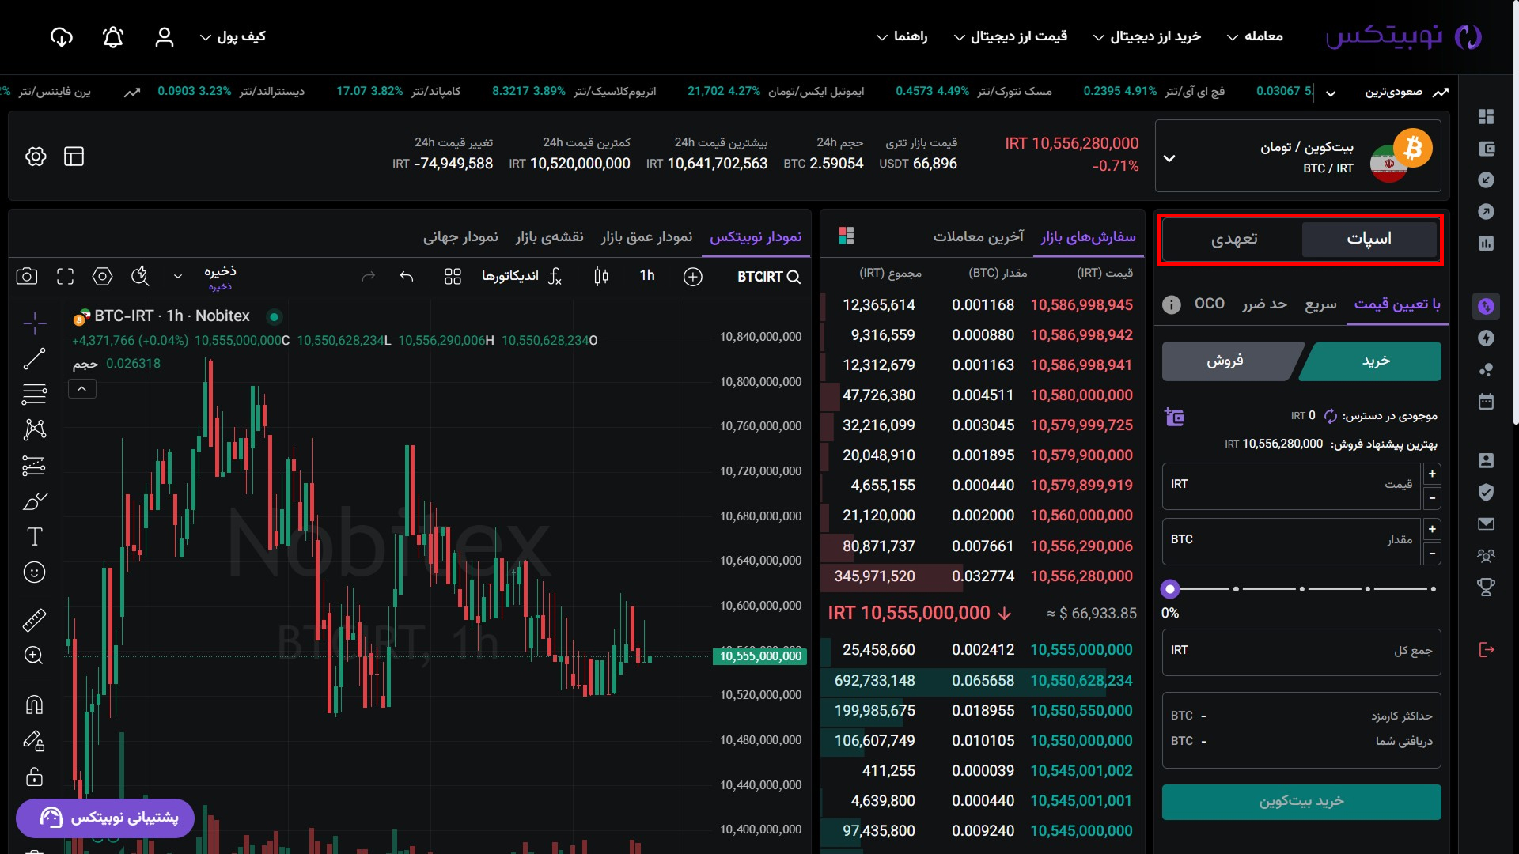Viewport: 1519px width, 854px height.
Task: Select the Text tool on chart
Action: pyautogui.click(x=34, y=537)
